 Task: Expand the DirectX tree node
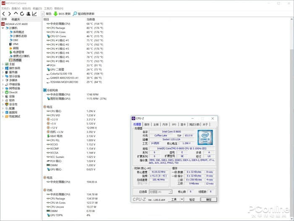[x=3, y=92]
